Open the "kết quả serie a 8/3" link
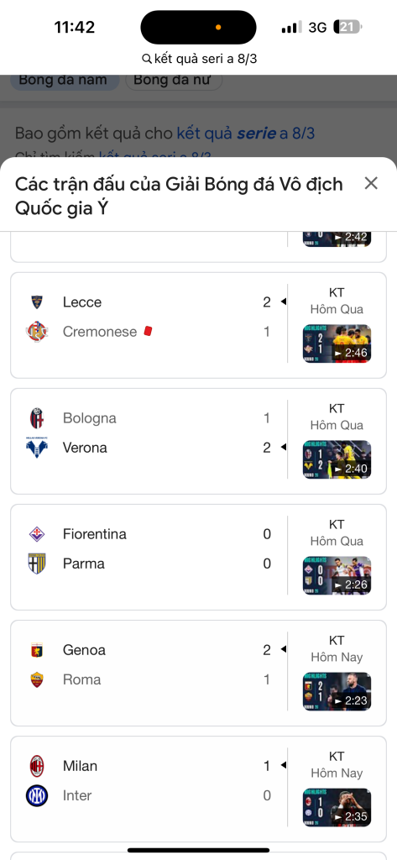397x860 pixels. pyautogui.click(x=246, y=134)
